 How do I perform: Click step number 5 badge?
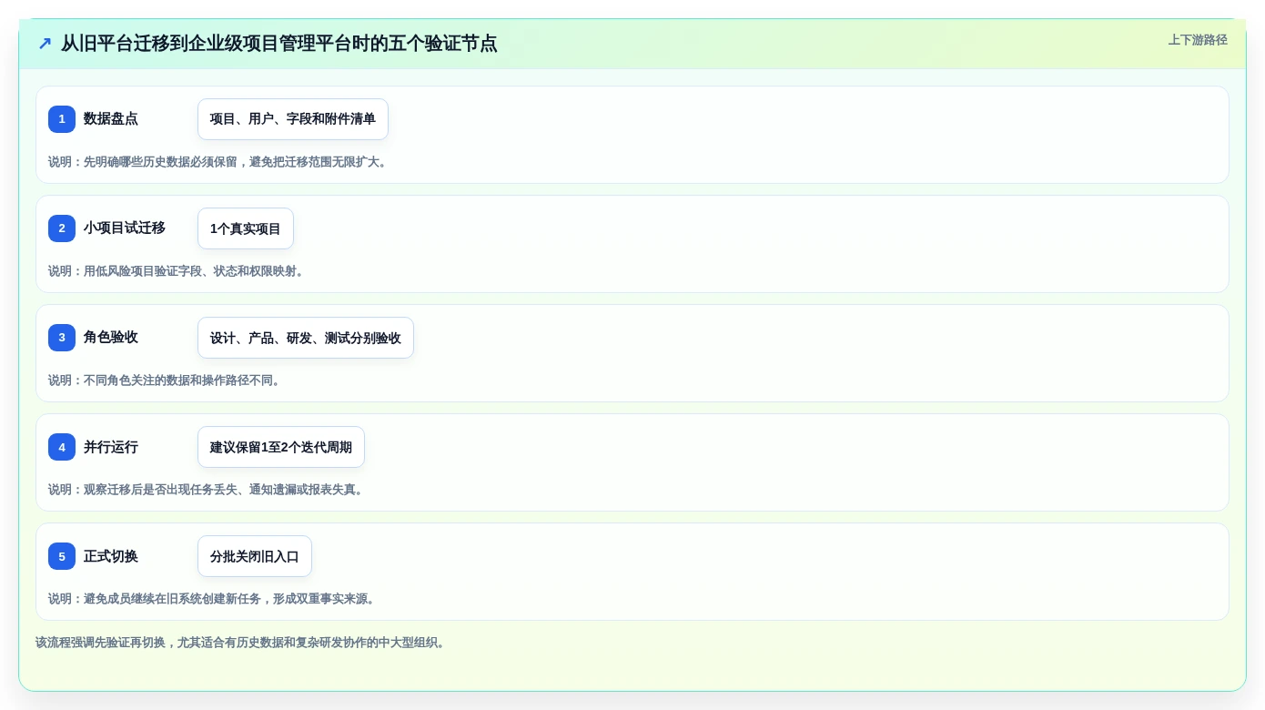coord(62,556)
